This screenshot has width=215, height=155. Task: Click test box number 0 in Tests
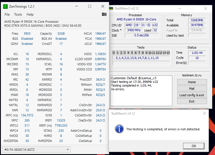[x=114, y=53]
